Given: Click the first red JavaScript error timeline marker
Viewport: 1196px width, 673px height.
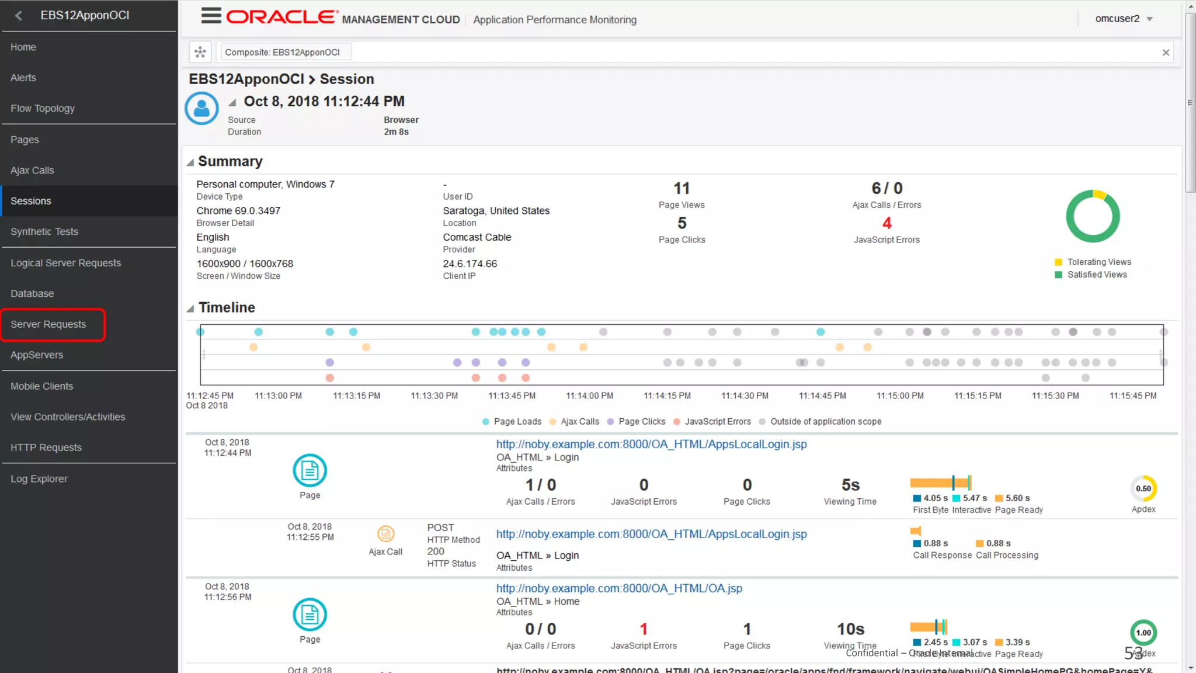Looking at the screenshot, I should (330, 378).
